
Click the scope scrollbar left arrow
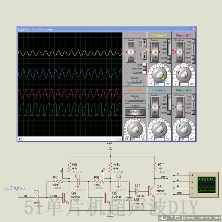pos(20,139)
